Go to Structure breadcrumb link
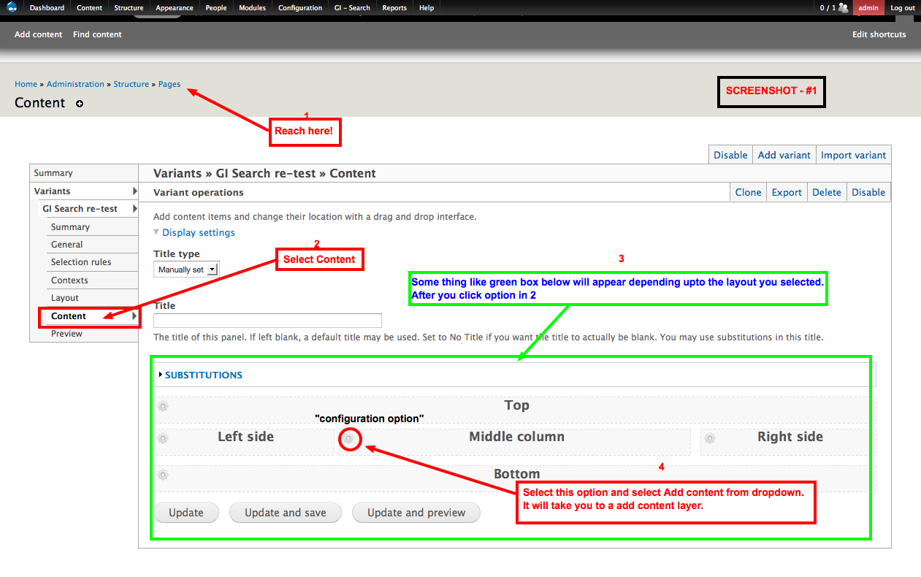 [x=131, y=84]
